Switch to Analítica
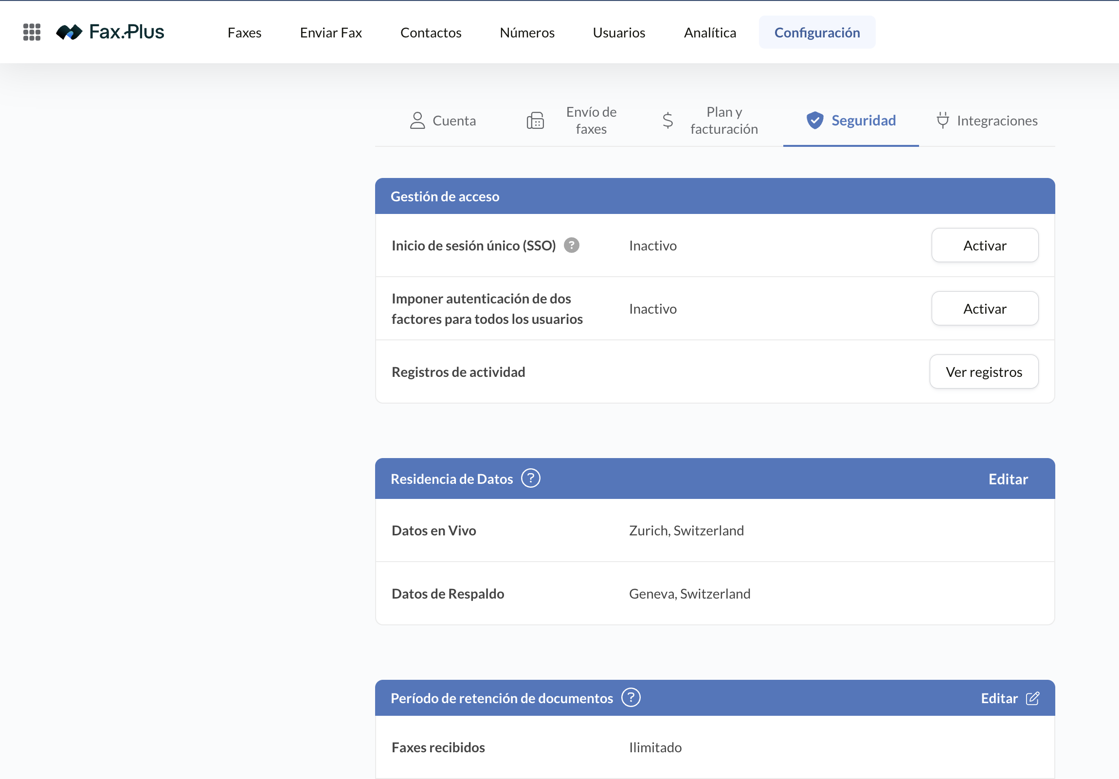The image size is (1119, 779). coord(710,33)
